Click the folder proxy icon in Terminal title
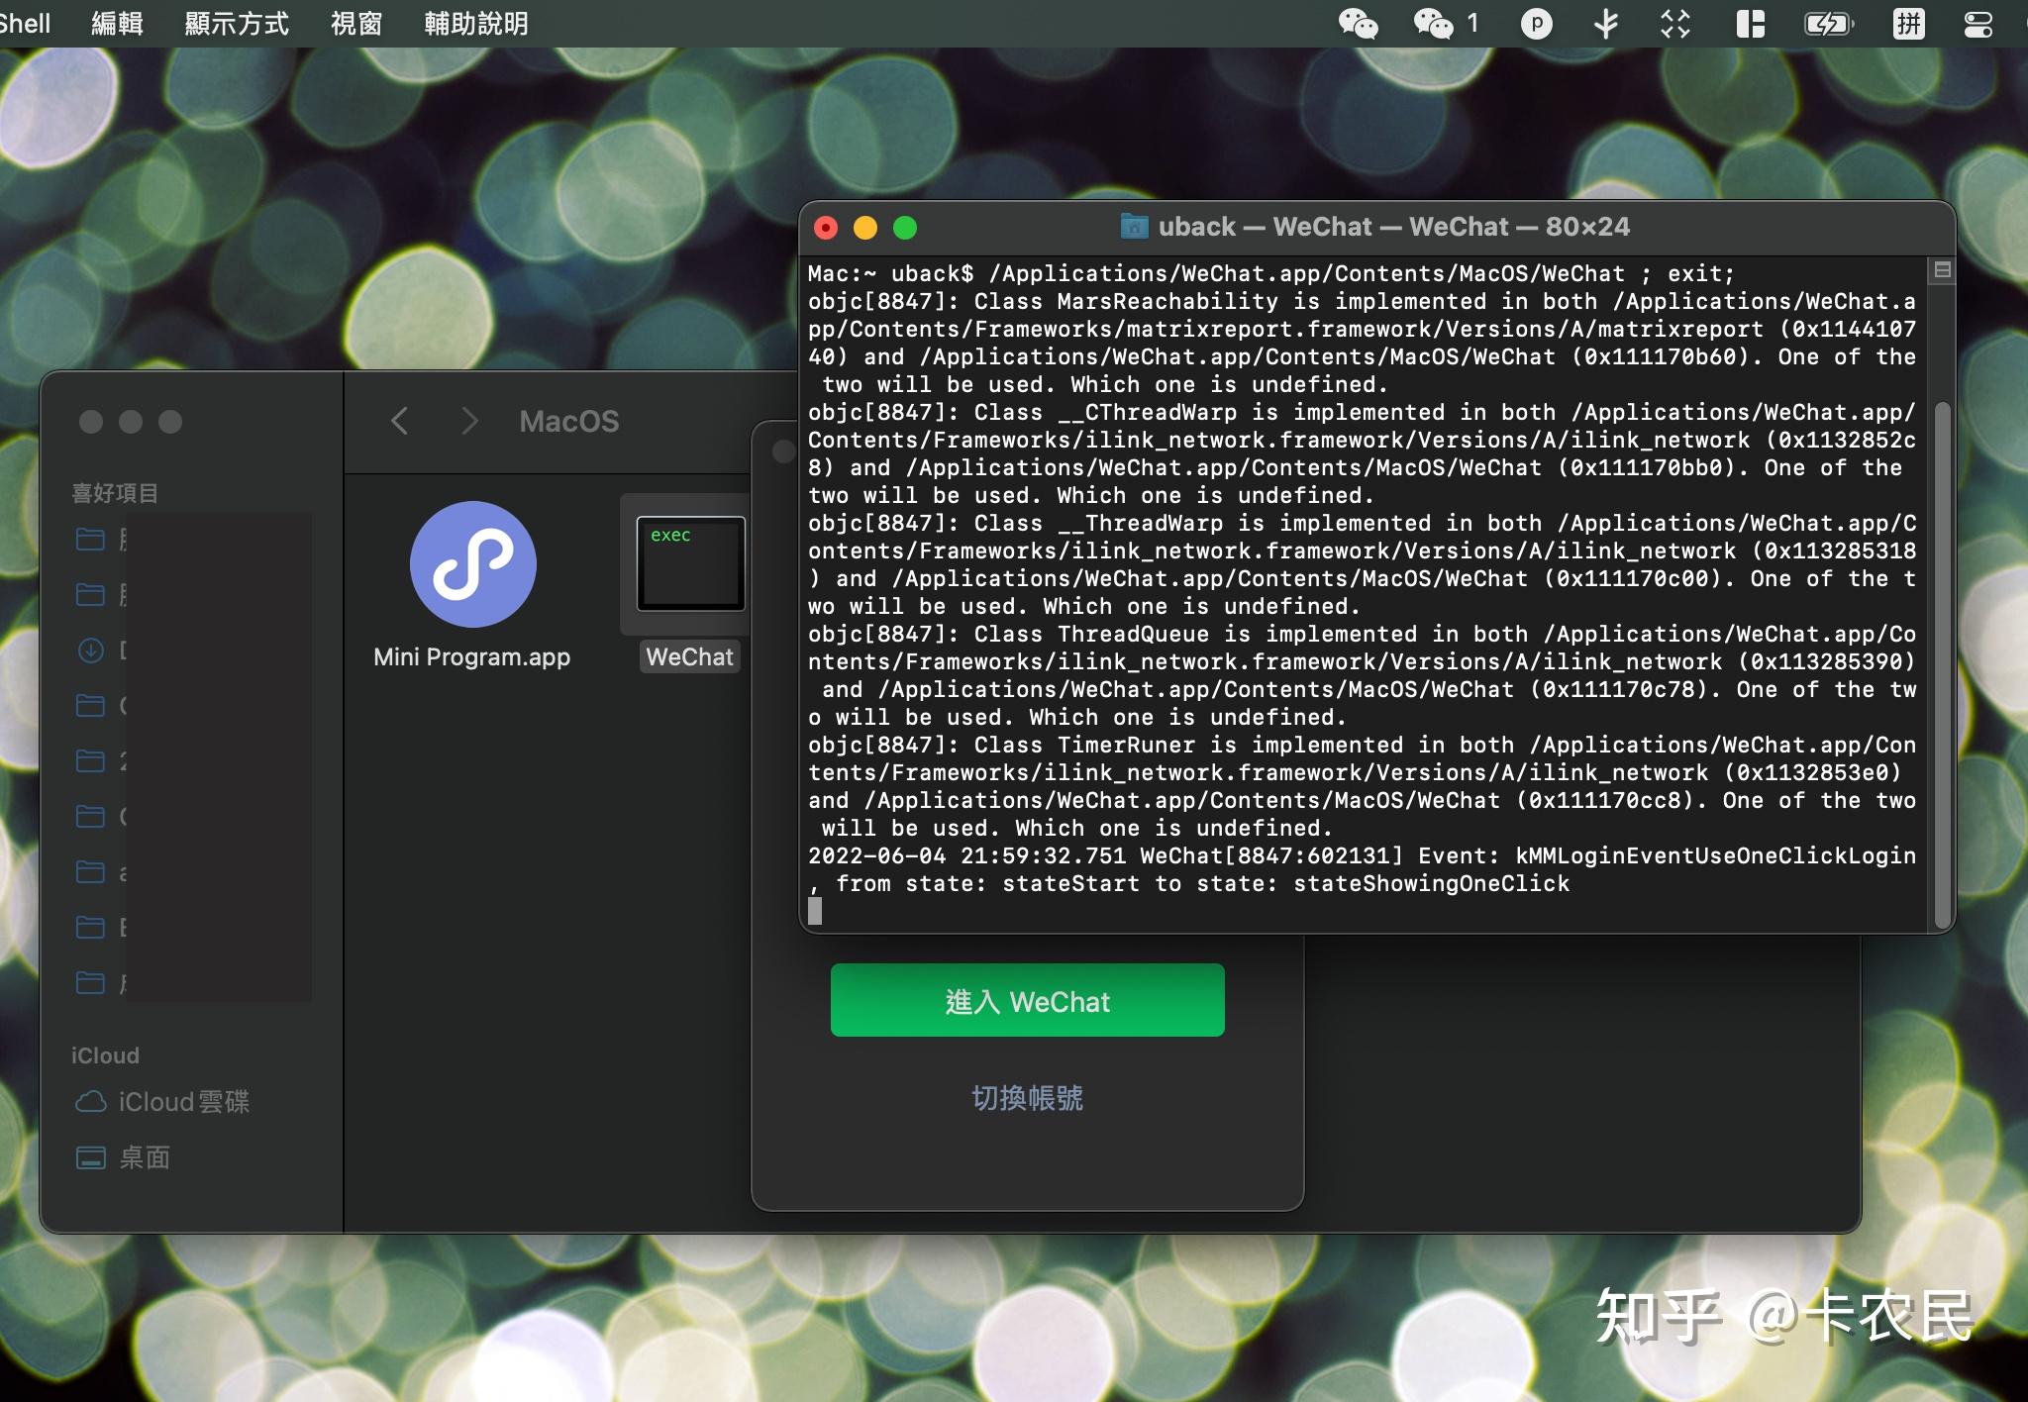 (x=1134, y=227)
